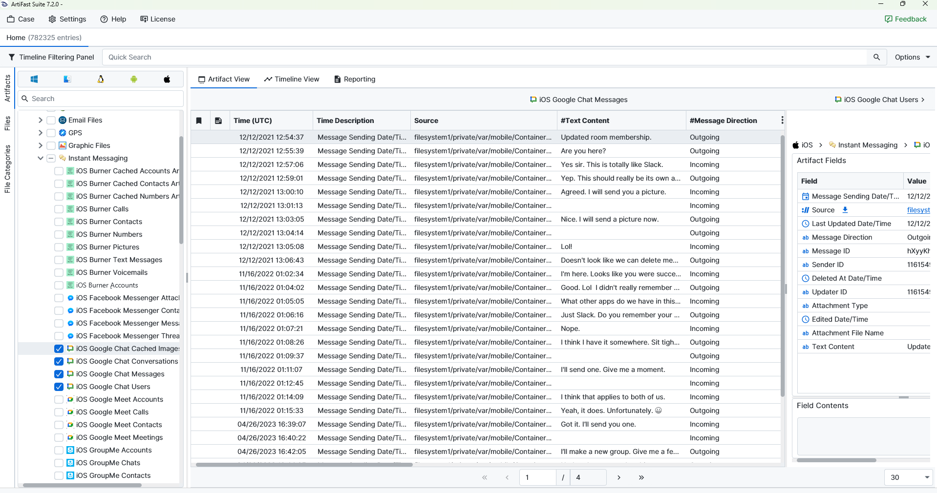Screen dimensions: 937x493
Task: Select the macOS Finder platform icon
Action: (67, 79)
